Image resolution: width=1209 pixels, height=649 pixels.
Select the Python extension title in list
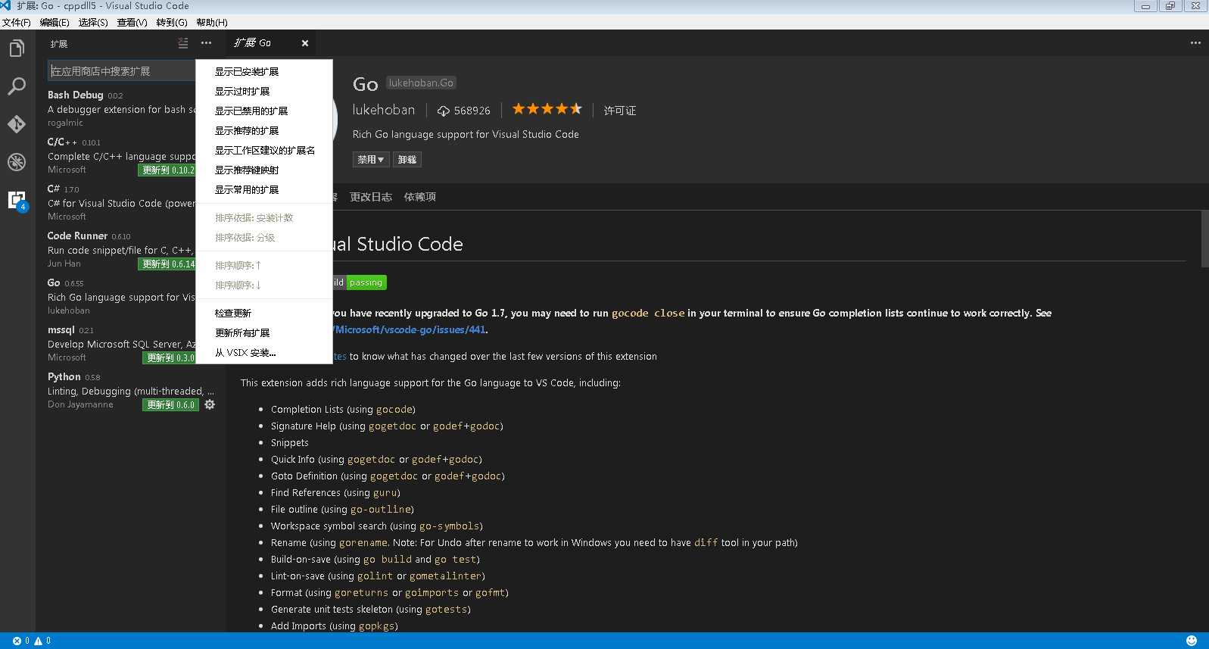pos(64,376)
